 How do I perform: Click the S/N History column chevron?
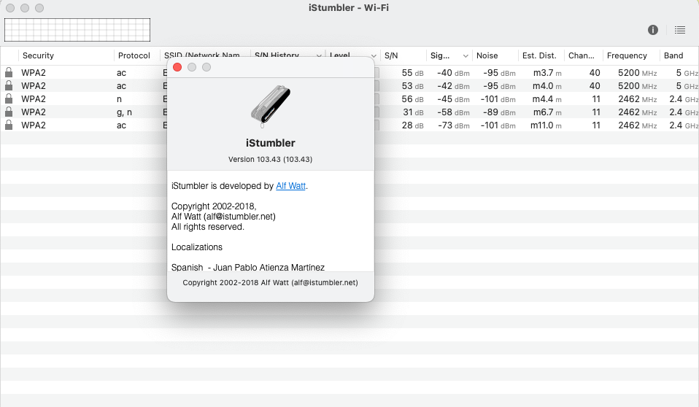coord(319,55)
